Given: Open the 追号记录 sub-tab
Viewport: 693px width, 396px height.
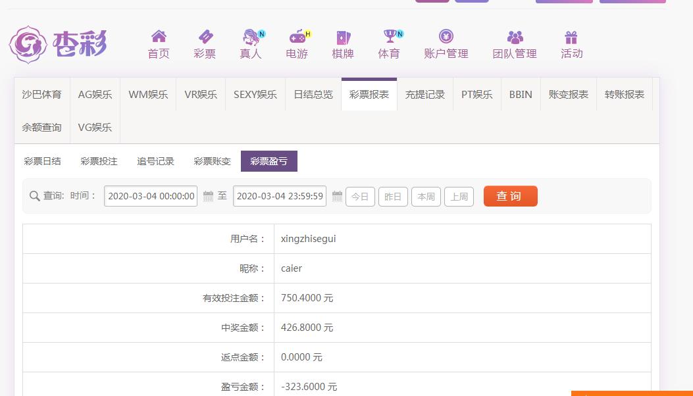Looking at the screenshot, I should pyautogui.click(x=155, y=161).
